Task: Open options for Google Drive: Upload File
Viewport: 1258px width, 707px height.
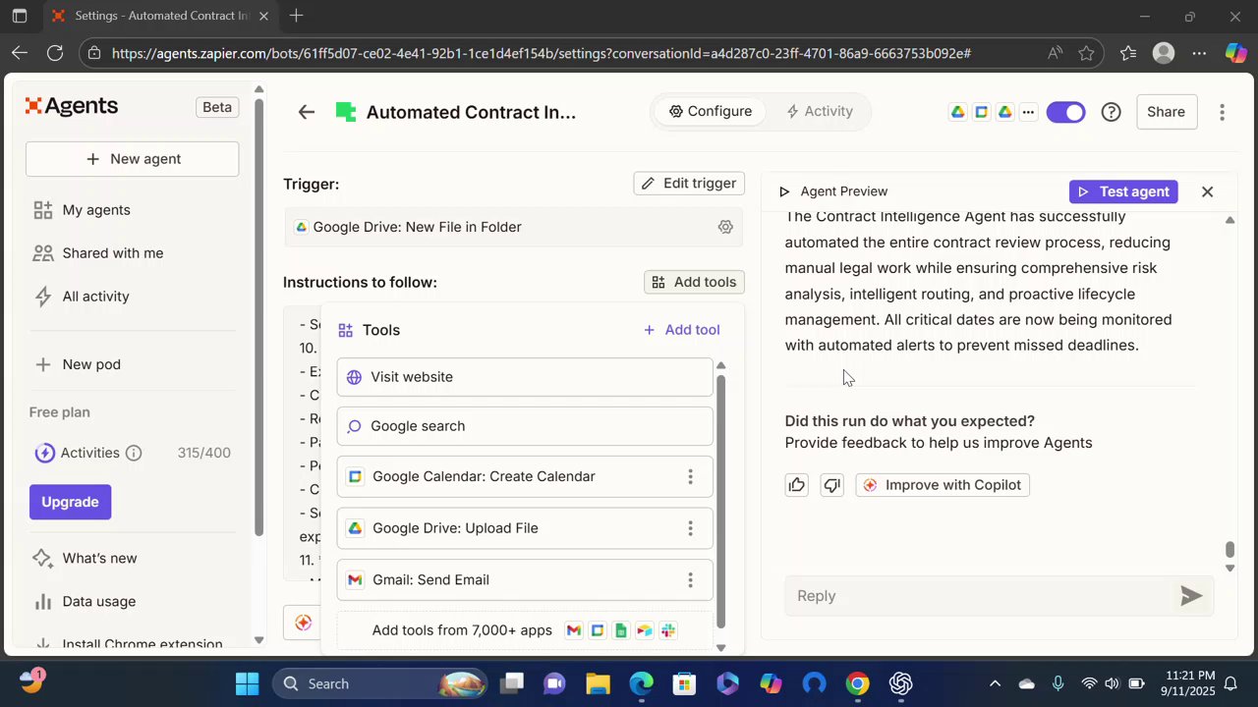Action: tap(690, 528)
